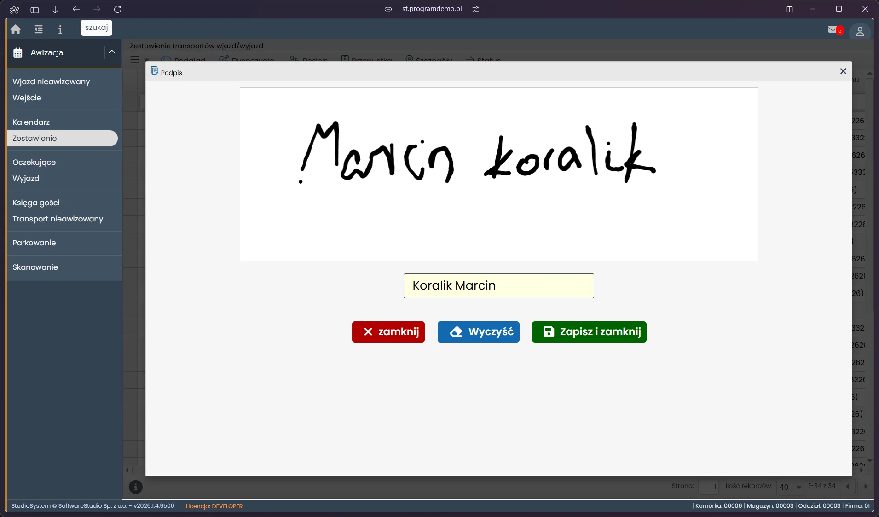This screenshot has height=517, width=879.
Task: Click Licencja: DEVELOPER status text
Action: tap(214, 506)
